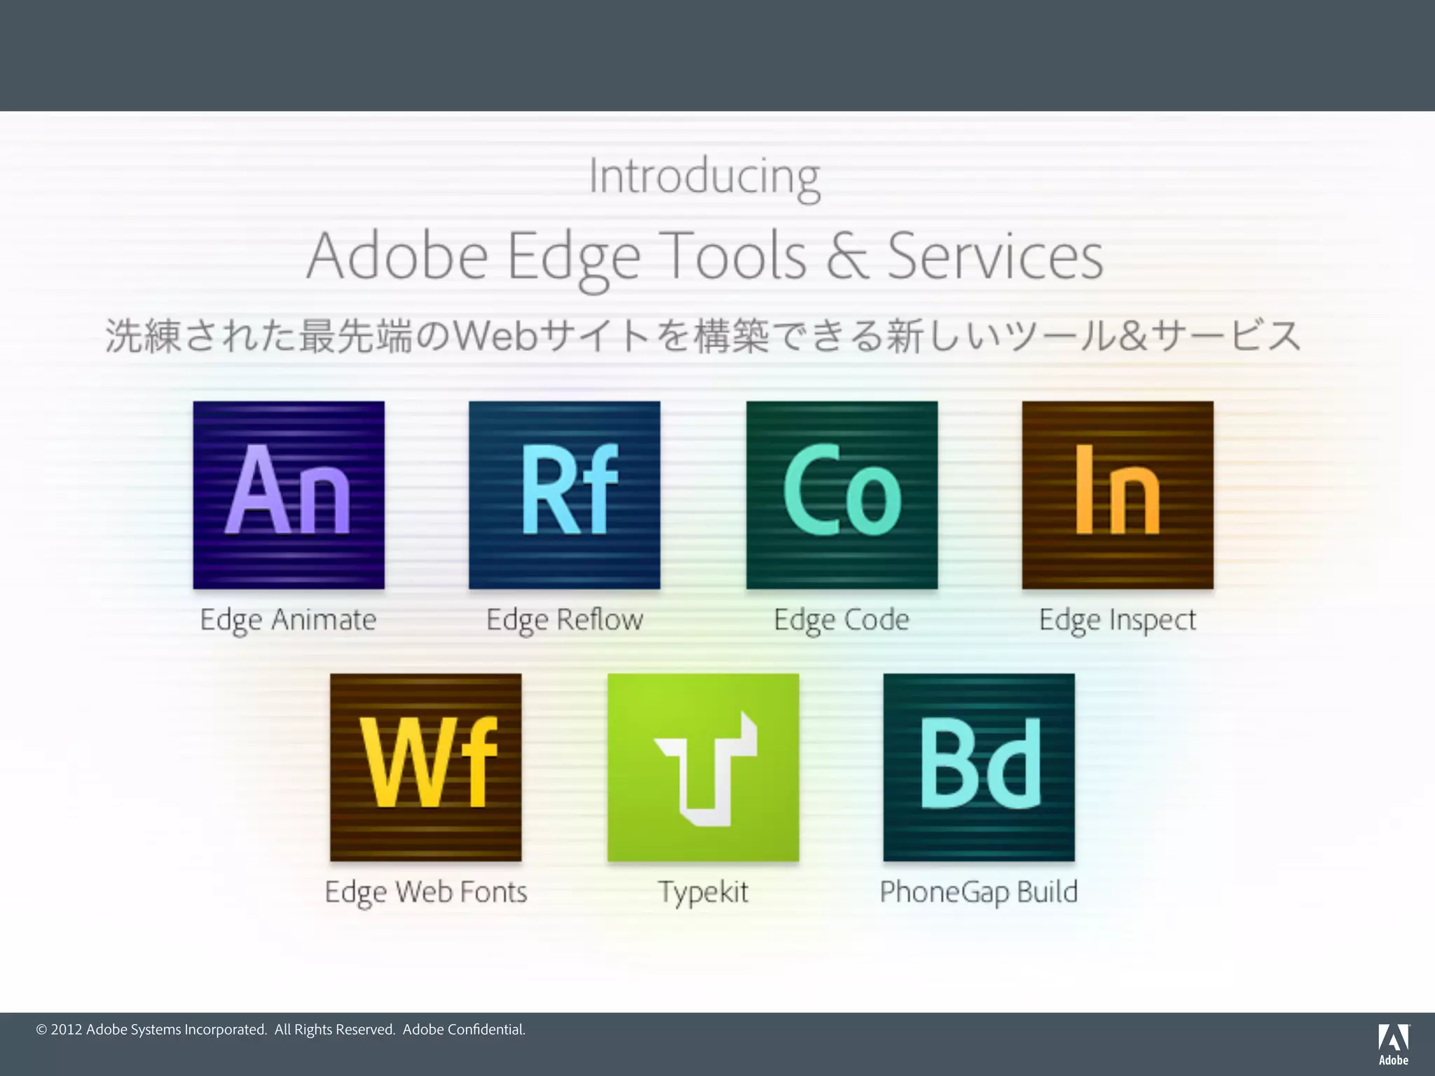The height and width of the screenshot is (1076, 1435).
Task: Select the 'Typekit' label text
Action: 703,893
